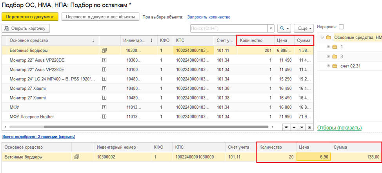Screen dimensions: 382x173
Task: Click the folder icon of счет 02.31
Action: pyautogui.click(x=335, y=66)
